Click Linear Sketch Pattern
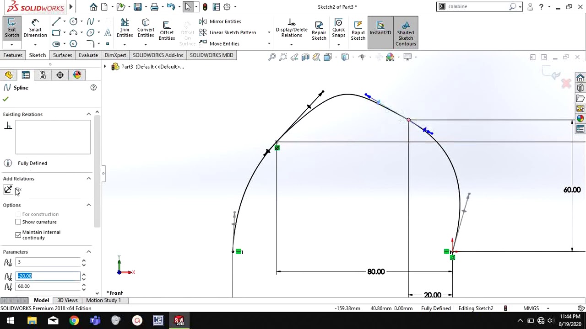Screen dimensions: 586x329 (x=228, y=32)
